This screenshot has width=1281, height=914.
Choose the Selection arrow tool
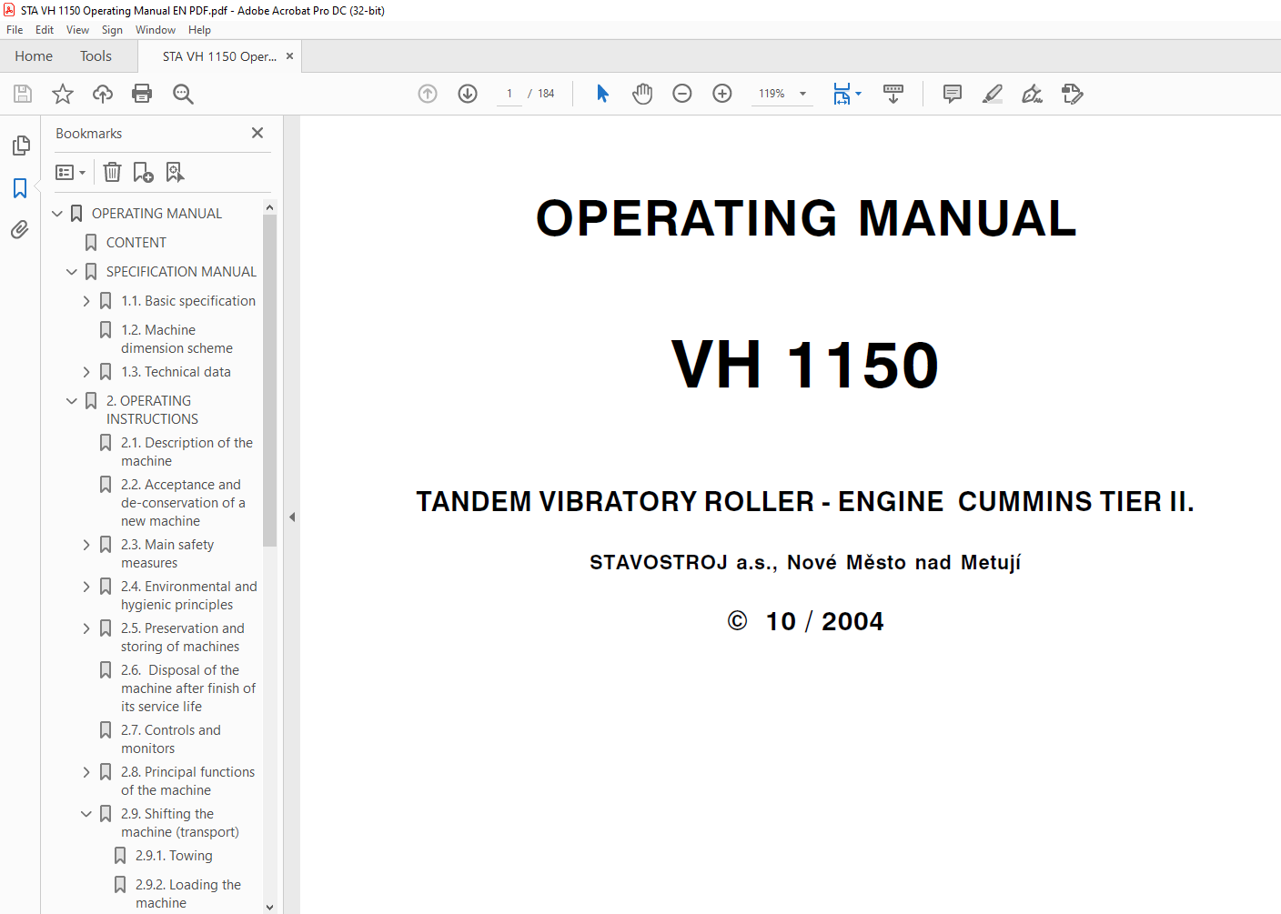click(x=602, y=94)
